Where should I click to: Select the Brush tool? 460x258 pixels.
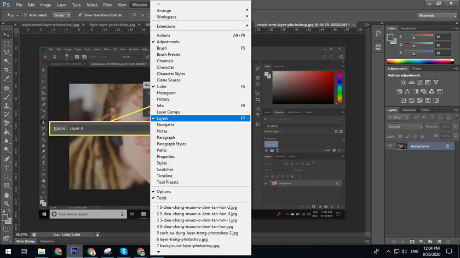click(x=7, y=97)
